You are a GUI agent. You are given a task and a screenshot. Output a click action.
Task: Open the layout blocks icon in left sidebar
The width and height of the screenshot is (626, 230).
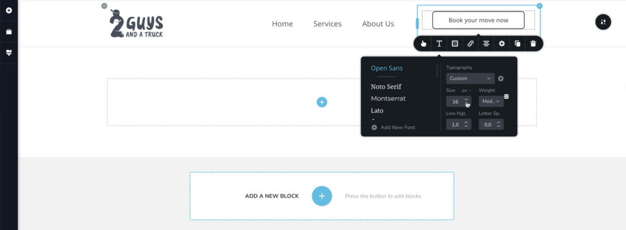[x=9, y=32]
